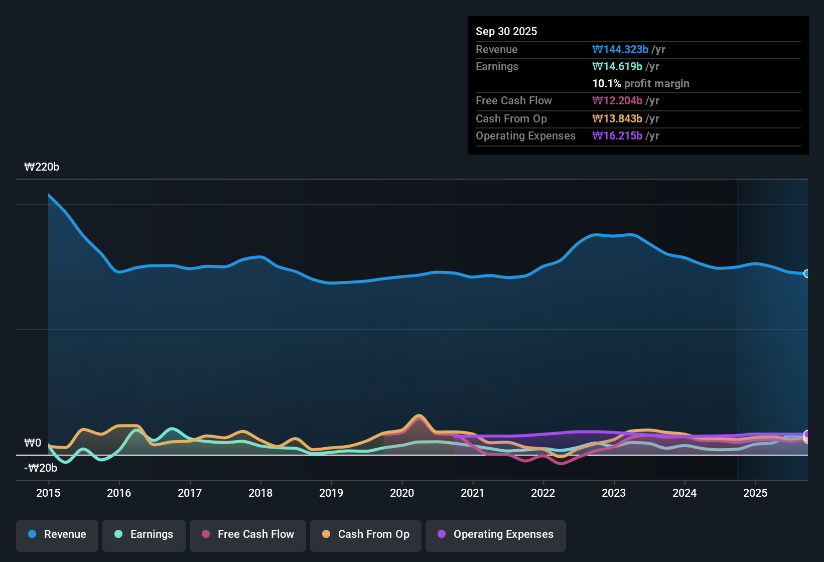Select the 2025 year label on the axis
This screenshot has width=824, height=562.
click(x=756, y=493)
